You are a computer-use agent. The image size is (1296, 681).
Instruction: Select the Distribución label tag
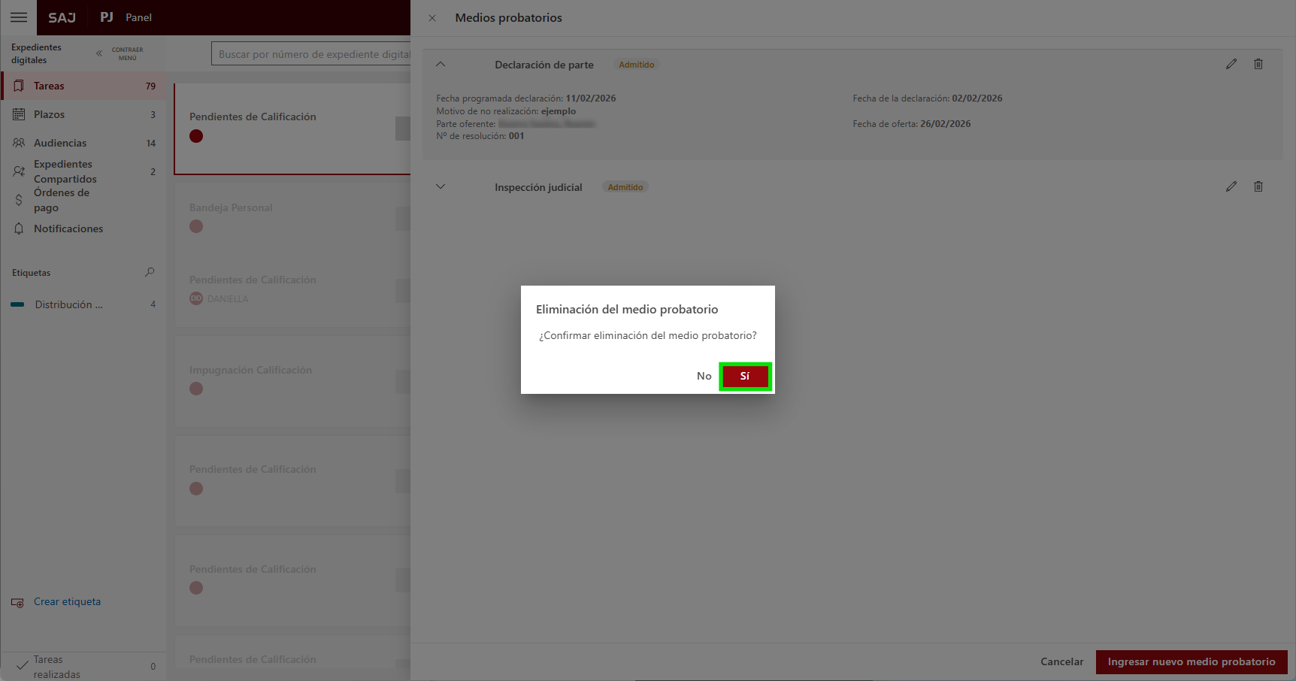tap(68, 305)
